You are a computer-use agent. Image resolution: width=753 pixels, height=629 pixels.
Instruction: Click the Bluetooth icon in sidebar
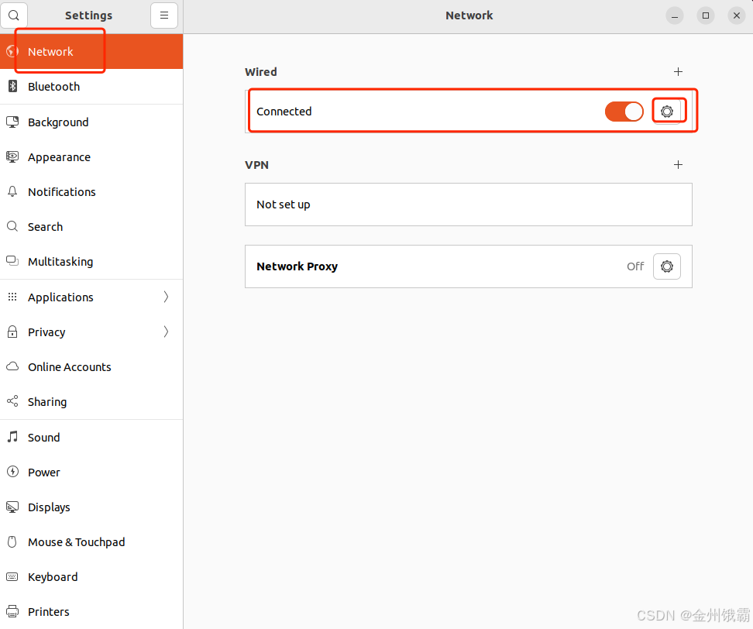[x=12, y=87]
